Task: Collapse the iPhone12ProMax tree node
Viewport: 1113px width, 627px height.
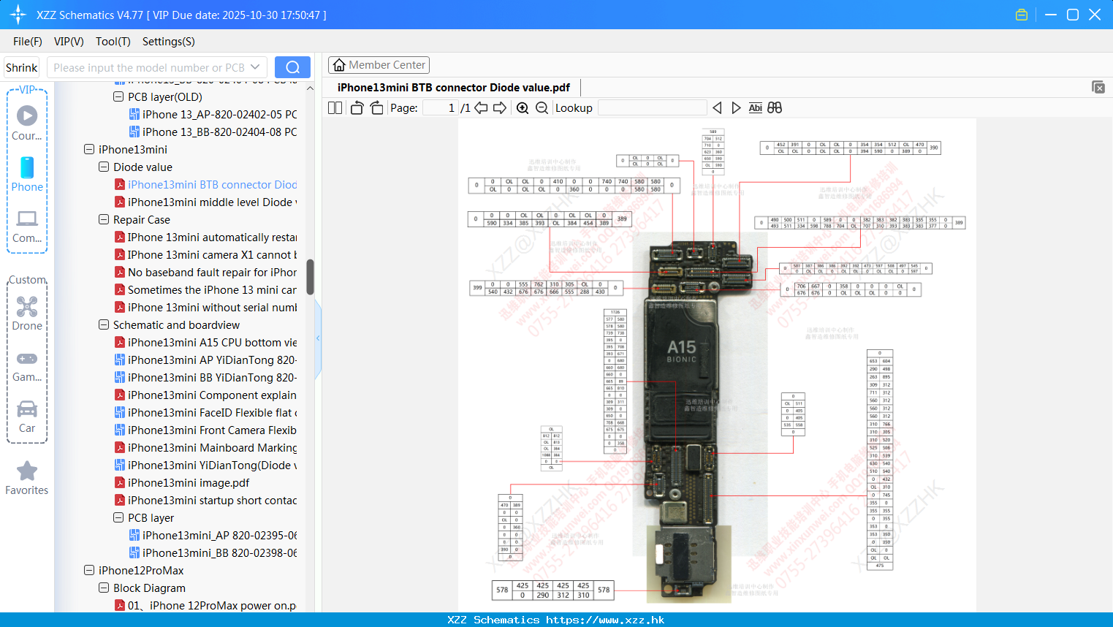Action: coord(89,570)
